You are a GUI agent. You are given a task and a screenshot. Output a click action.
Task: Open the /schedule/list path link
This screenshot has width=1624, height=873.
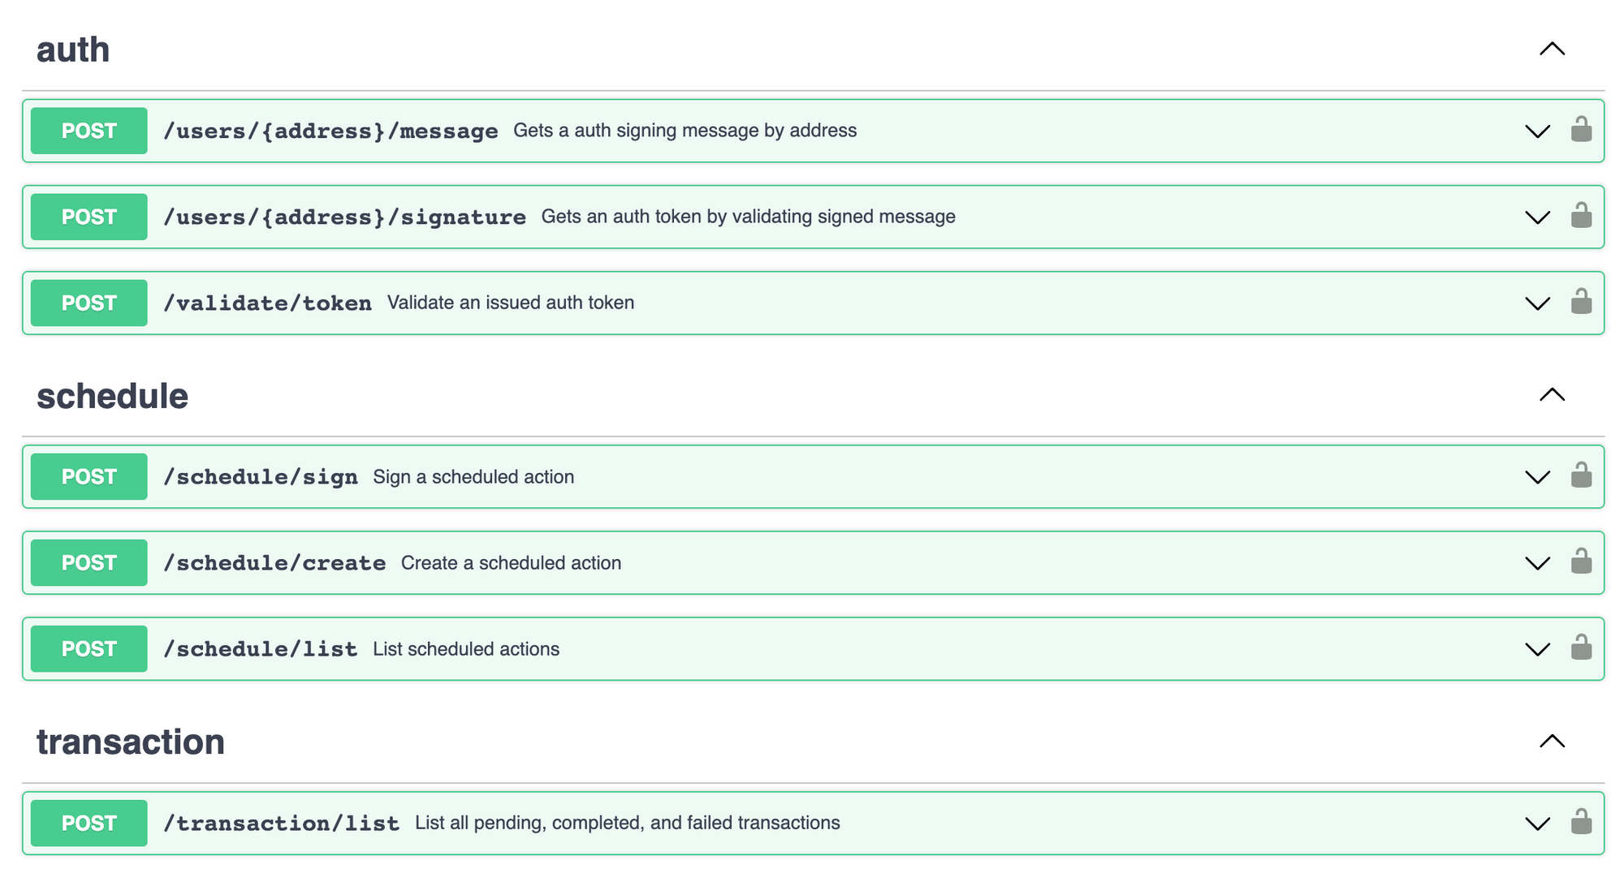tap(261, 648)
